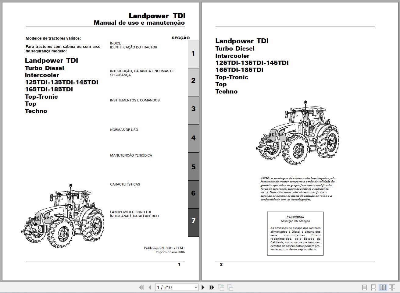Image resolution: width=400 pixels, height=293 pixels.
Task: Switch to single page view
Action: point(364,287)
